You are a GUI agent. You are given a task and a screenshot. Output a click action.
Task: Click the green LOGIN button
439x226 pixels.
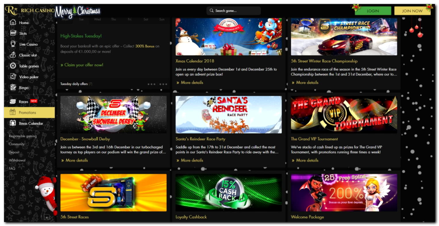[373, 11]
